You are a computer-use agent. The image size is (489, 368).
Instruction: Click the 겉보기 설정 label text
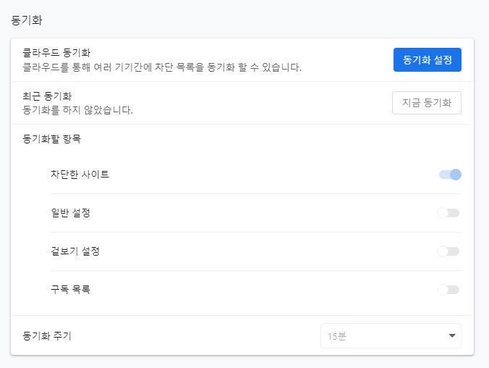coord(75,251)
